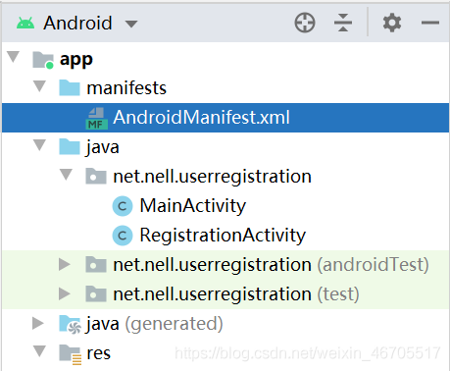
Task: Click the green Android robot icon
Action: (x=25, y=24)
